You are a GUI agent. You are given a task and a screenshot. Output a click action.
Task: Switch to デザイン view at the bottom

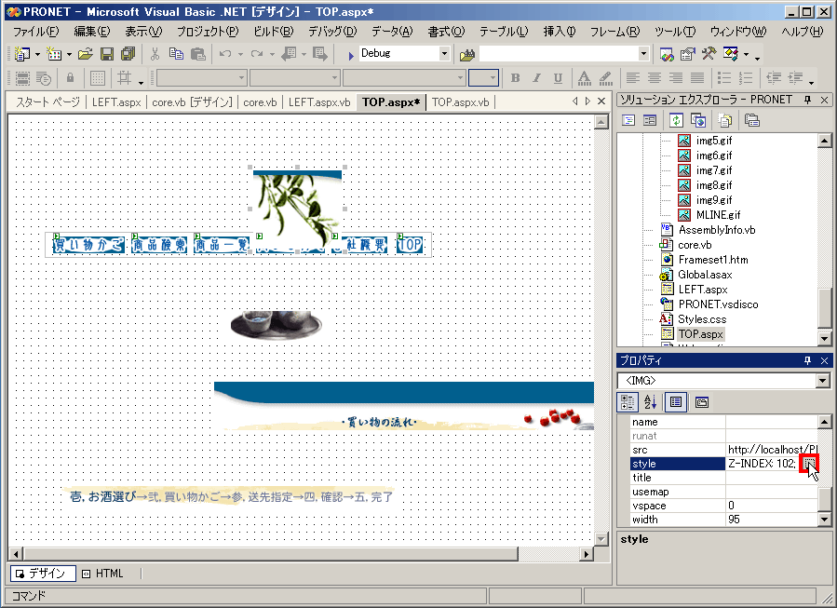(43, 574)
